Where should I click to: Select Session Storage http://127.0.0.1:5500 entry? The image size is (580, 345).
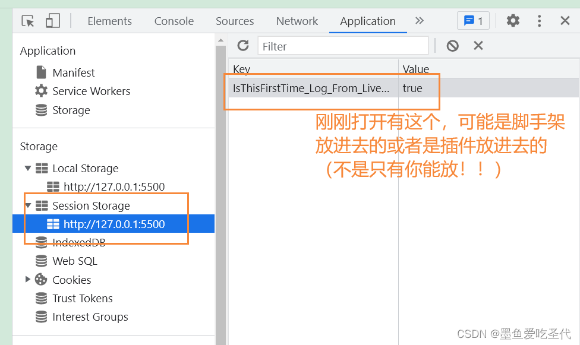point(114,224)
